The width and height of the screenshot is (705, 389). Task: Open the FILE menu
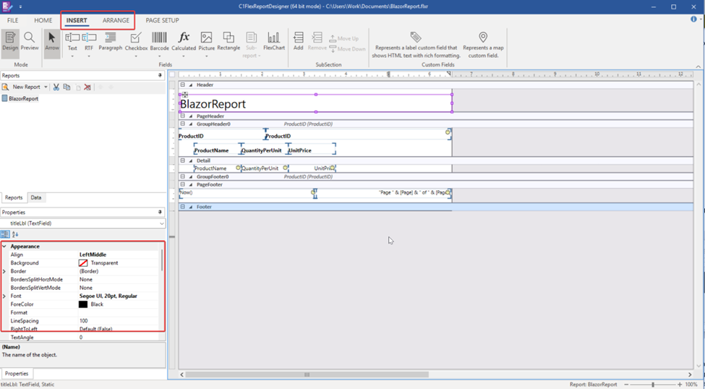12,20
